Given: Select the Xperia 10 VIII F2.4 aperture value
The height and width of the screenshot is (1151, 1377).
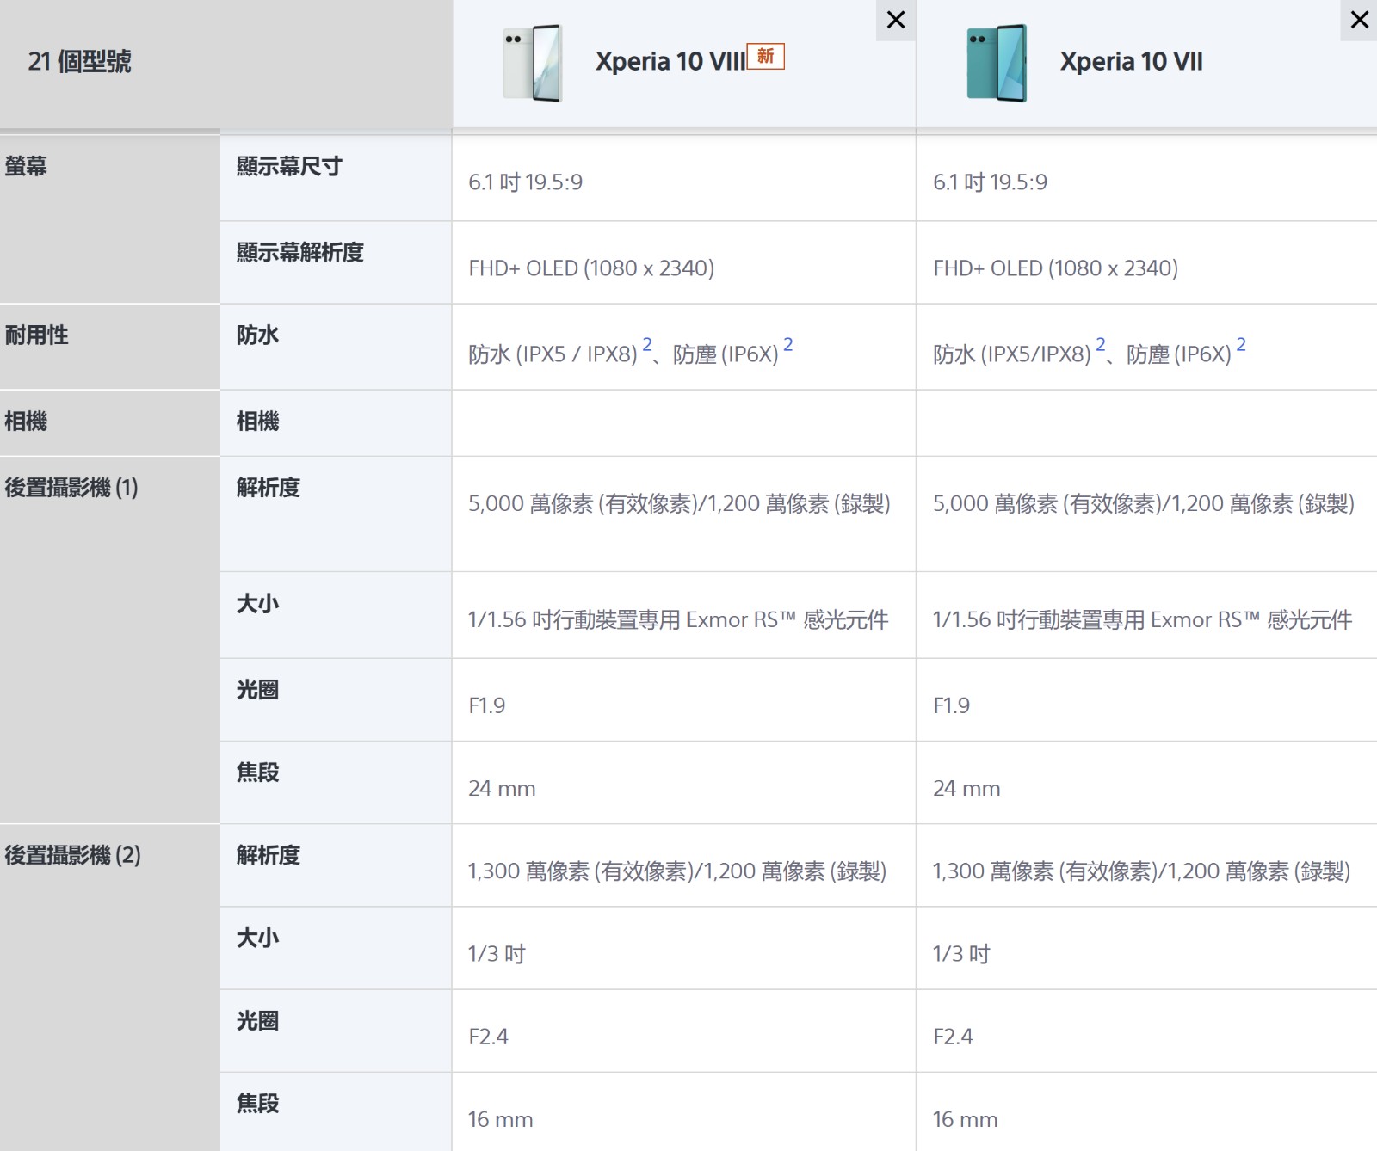Looking at the screenshot, I should pyautogui.click(x=488, y=1037).
